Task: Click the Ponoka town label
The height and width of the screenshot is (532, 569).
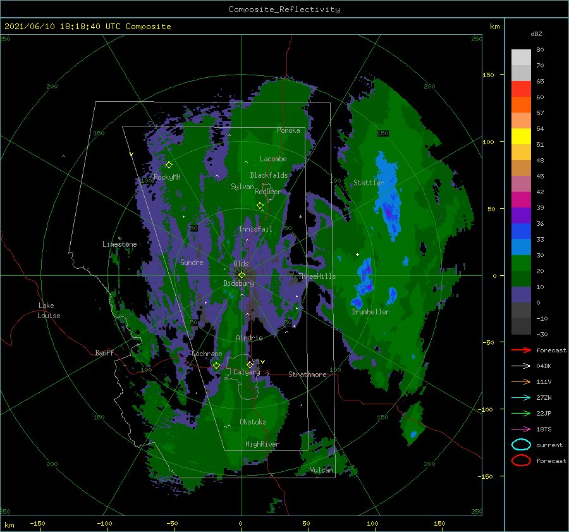Action: tap(288, 130)
